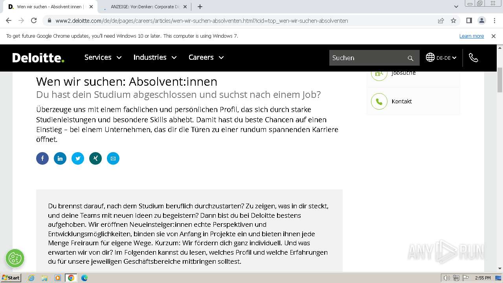The height and width of the screenshot is (283, 503).
Task: Open the cookie settings button
Action: (15, 258)
